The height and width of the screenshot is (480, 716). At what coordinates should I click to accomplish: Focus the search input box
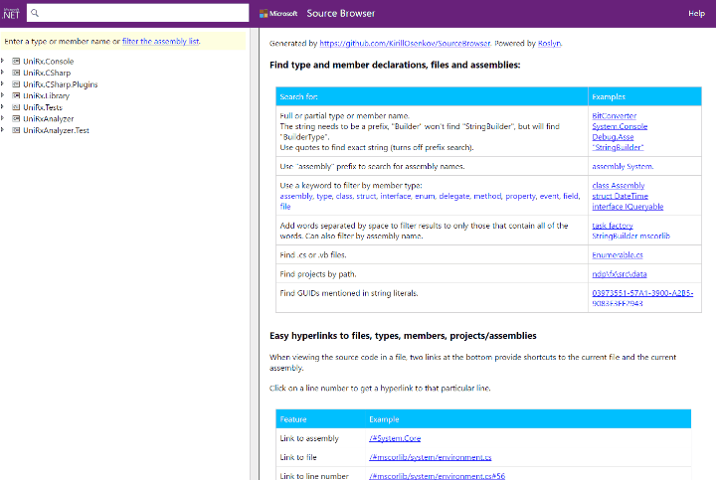[x=137, y=13]
